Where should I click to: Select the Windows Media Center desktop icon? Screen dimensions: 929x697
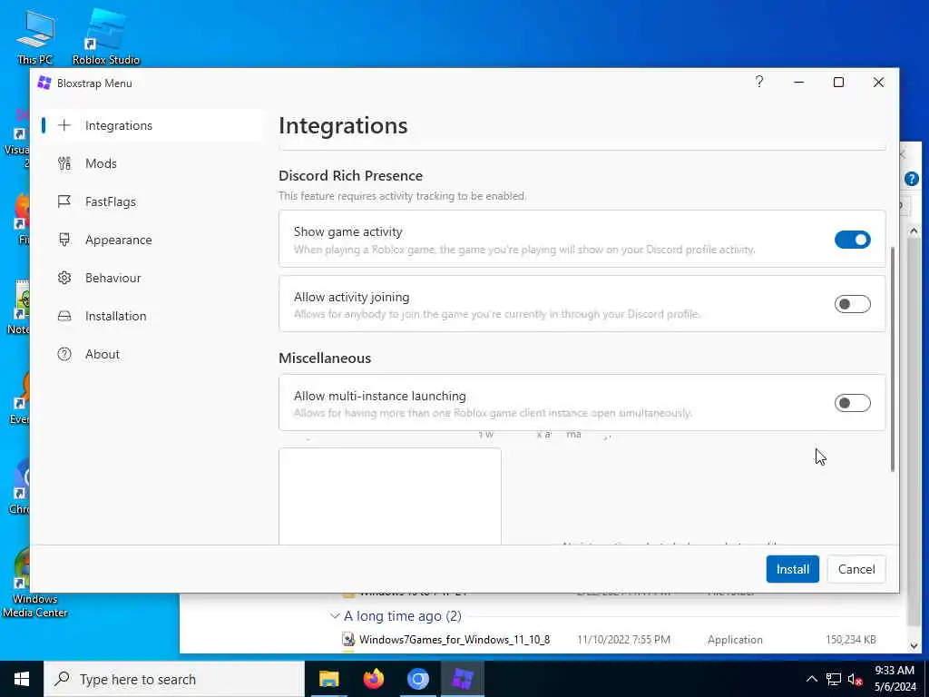click(x=34, y=582)
